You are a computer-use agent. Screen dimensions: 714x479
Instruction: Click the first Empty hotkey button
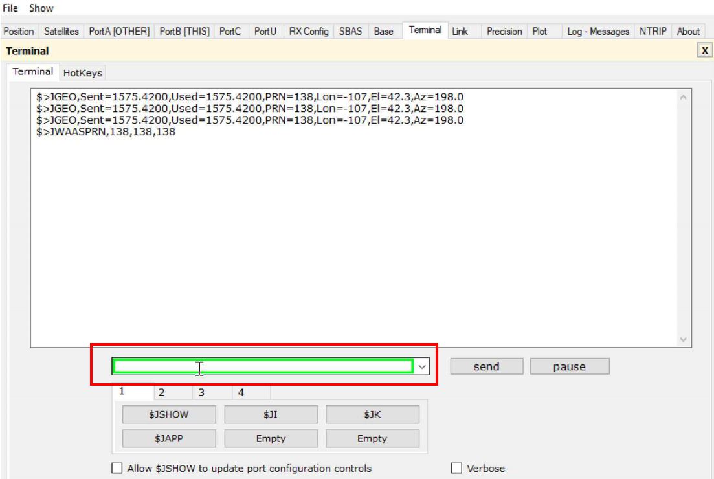tap(271, 438)
